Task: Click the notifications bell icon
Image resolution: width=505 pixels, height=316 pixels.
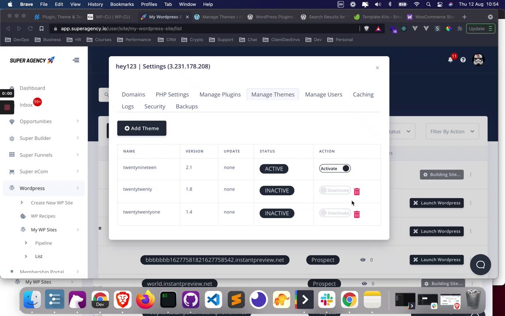Action: (450, 60)
